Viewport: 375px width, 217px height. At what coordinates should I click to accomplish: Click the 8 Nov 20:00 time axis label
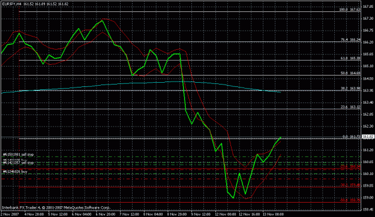(177, 214)
